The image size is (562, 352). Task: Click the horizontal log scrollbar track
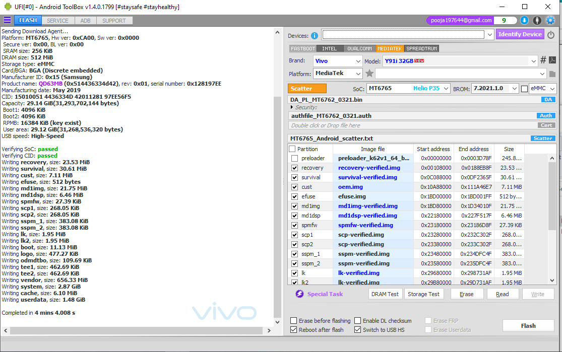(136, 330)
